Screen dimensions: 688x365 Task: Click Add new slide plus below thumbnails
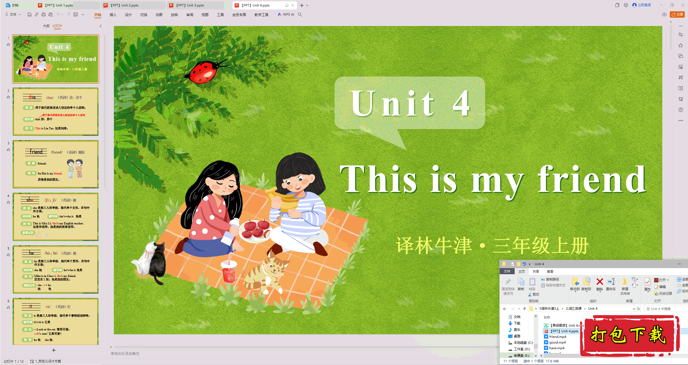(54, 350)
